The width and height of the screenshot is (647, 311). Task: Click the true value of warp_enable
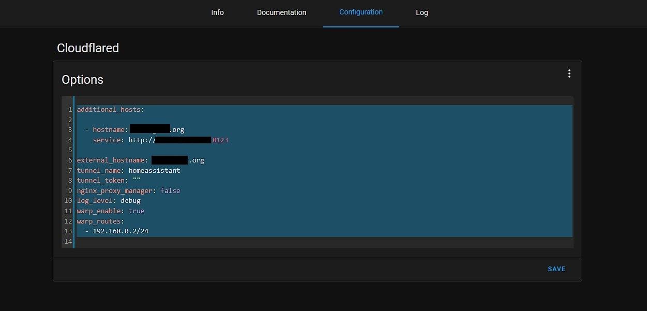pos(136,211)
